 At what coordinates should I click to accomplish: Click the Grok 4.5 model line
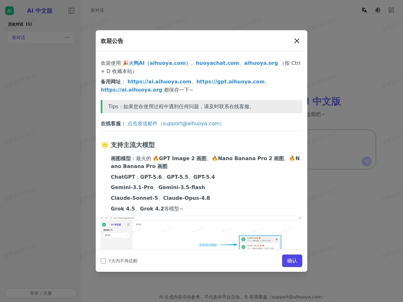tap(147, 209)
